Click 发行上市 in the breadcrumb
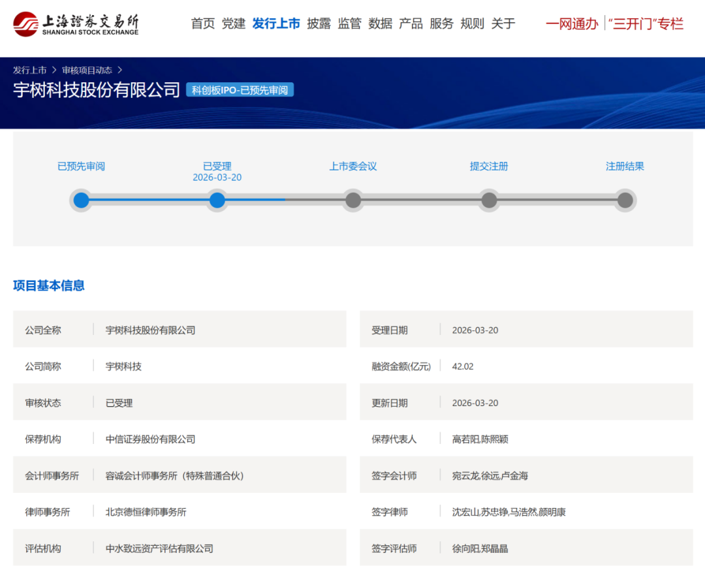 tap(29, 71)
